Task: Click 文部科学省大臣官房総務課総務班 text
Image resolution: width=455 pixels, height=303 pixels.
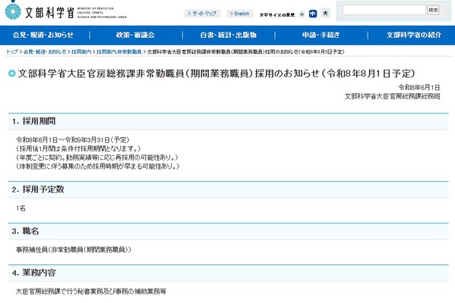Action: click(x=392, y=96)
